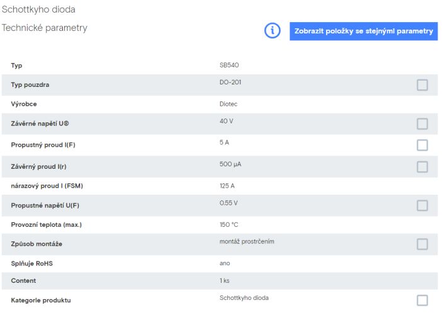The width and height of the screenshot is (442, 315).
Task: Click the blue information circle icon
Action: (x=272, y=30)
